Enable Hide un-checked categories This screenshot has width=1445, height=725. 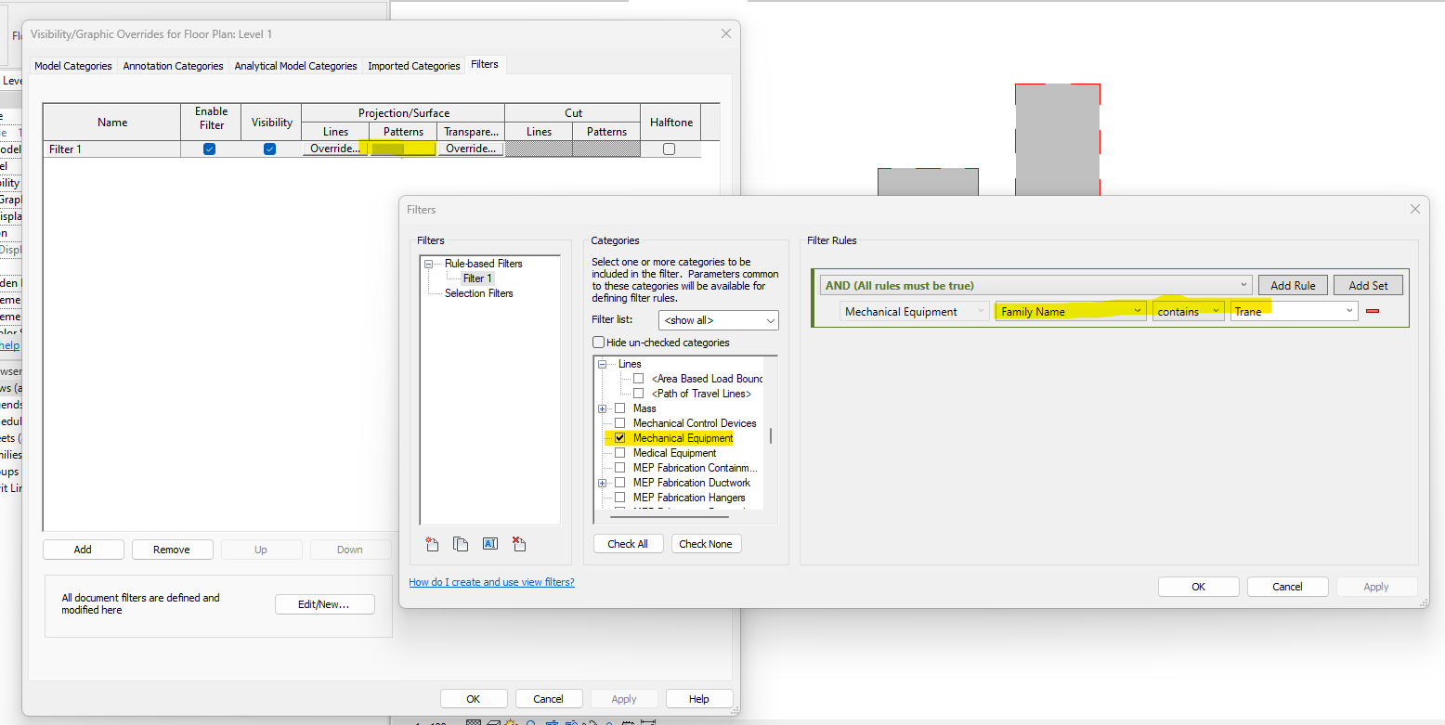coord(598,342)
